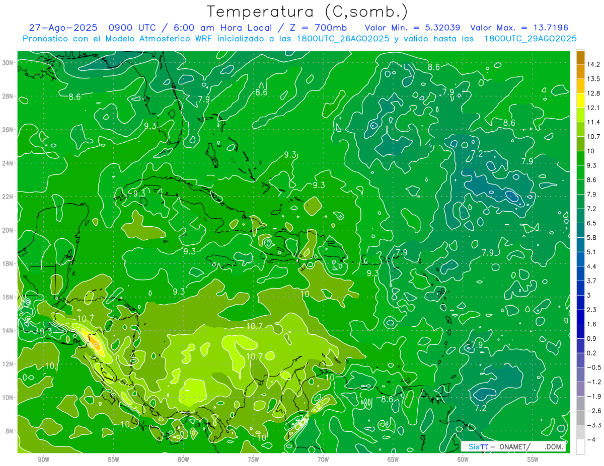The width and height of the screenshot is (604, 466).
Task: Click the "10N" latitude axis label
Action: pos(8,398)
